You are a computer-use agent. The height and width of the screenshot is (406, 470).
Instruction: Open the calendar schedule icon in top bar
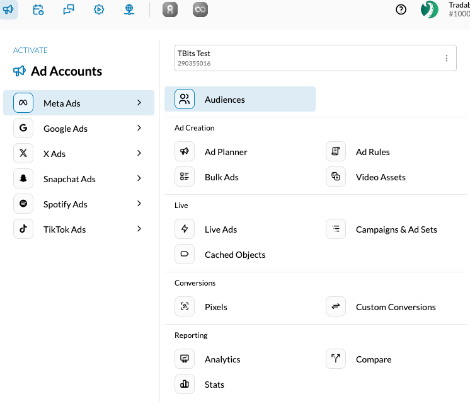38,9
